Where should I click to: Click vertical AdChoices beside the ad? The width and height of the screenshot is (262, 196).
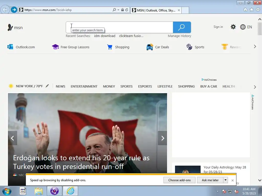click(x=253, y=102)
